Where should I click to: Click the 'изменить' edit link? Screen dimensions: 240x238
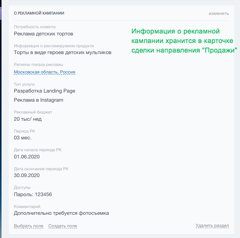pos(218,13)
